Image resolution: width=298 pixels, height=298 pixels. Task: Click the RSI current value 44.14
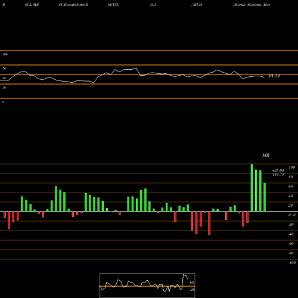click(x=274, y=76)
